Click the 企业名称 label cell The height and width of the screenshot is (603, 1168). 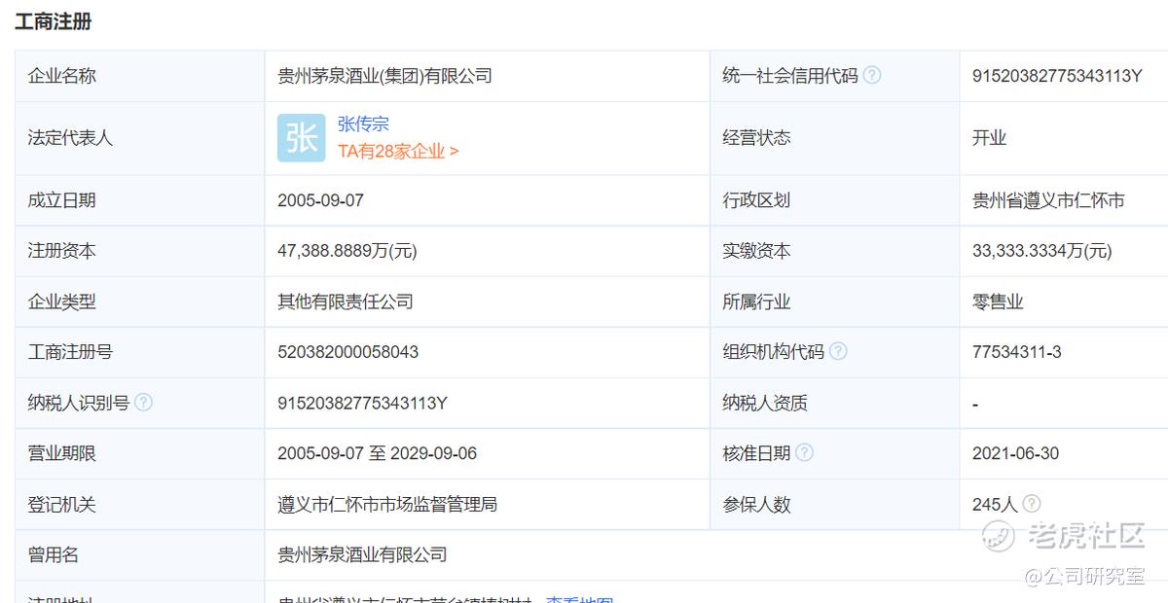[139, 76]
